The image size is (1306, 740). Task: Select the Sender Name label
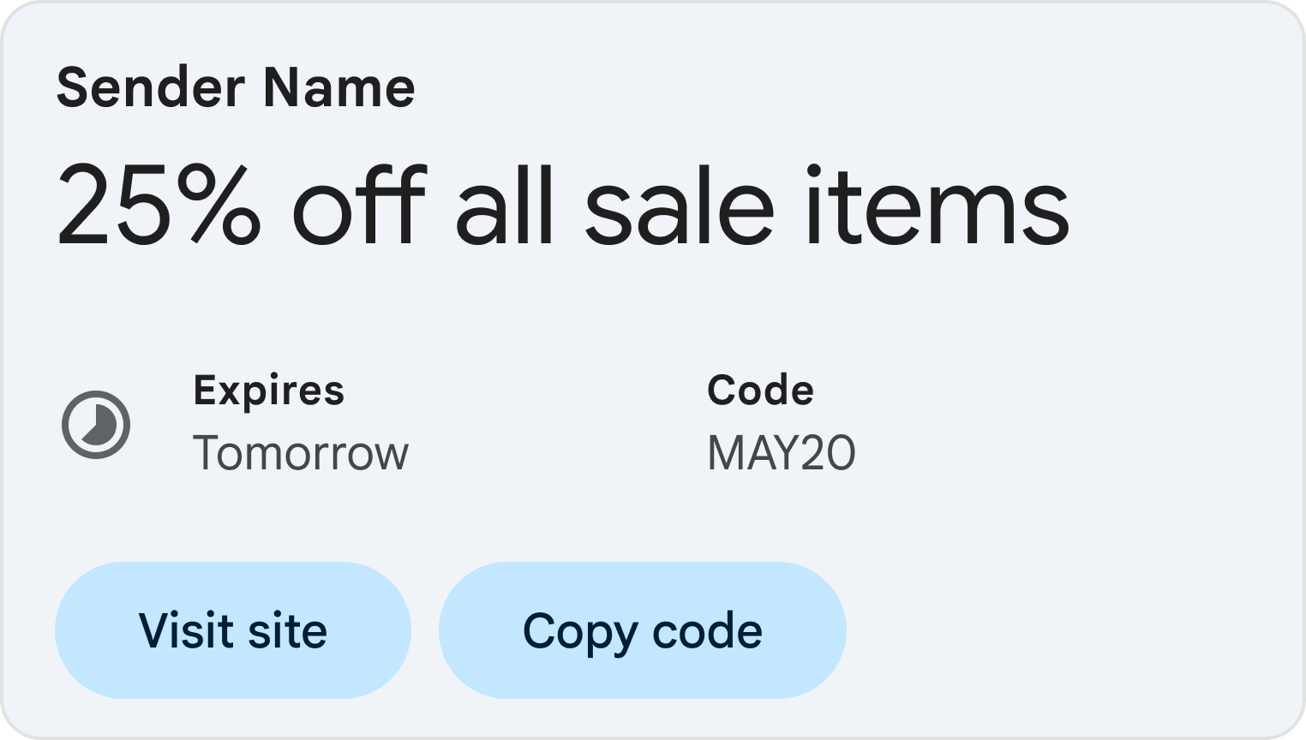237,86
